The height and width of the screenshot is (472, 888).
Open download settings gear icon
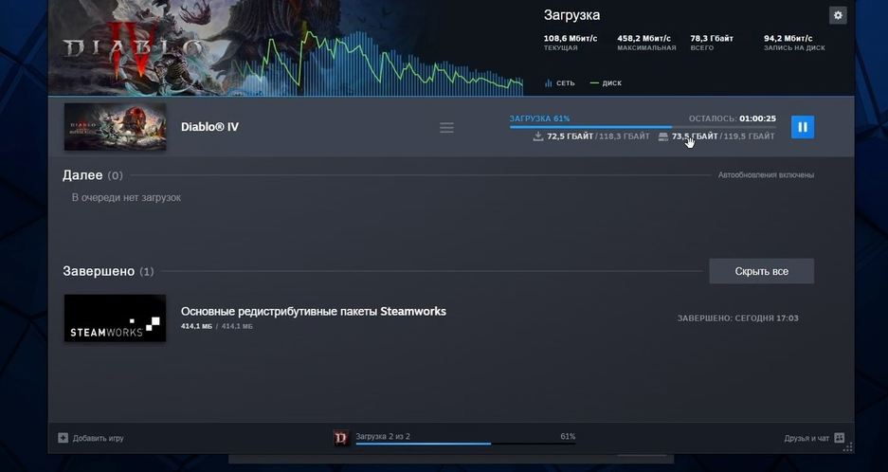[x=838, y=15]
